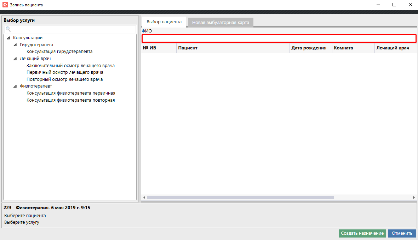Select Консультация физиотерапевта первичная
This screenshot has height=240, width=418.
[x=71, y=93]
